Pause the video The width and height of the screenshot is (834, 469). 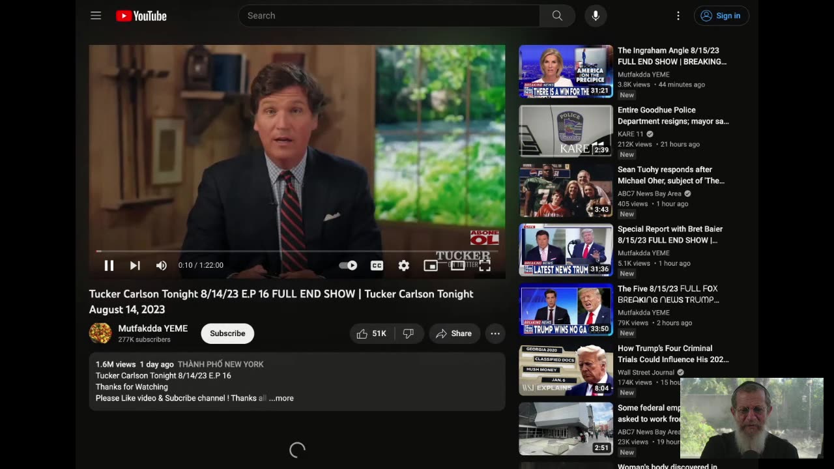(109, 265)
